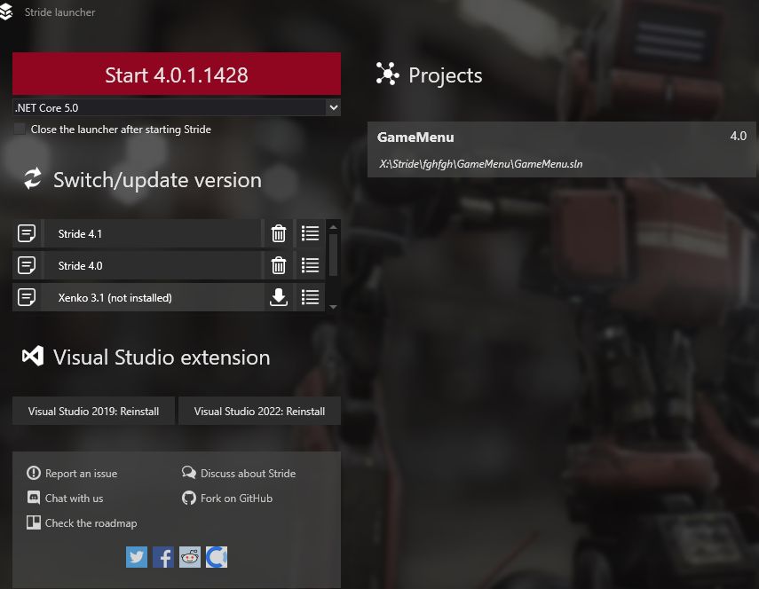The image size is (759, 589).
Task: Show version list for Xenko 3.1
Action: pos(311,297)
